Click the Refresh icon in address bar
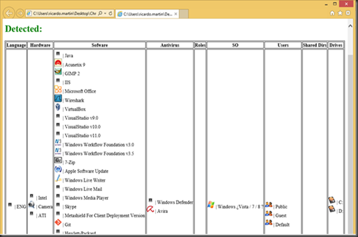The image size is (358, 237). tap(111, 14)
